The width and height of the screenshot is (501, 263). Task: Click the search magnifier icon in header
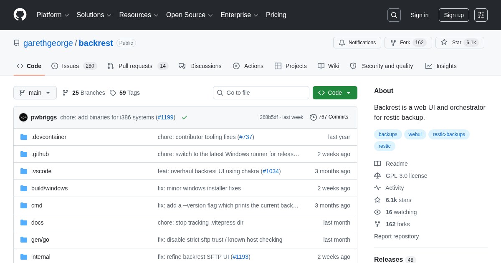(x=394, y=15)
